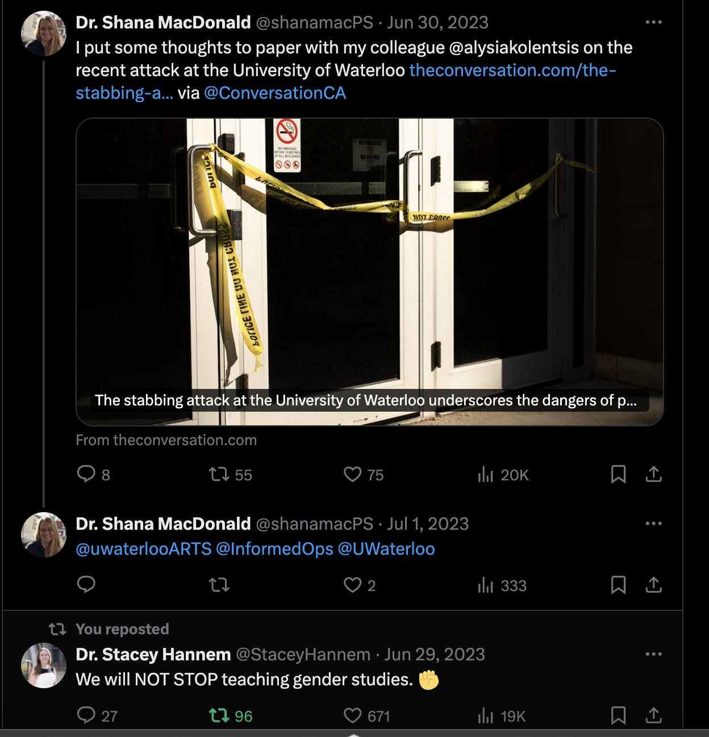Open more options on Stacey Hannem's tweet

pos(654,654)
